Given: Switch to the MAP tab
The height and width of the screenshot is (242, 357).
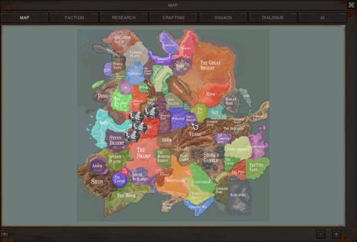Looking at the screenshot, I should pyautogui.click(x=25, y=18).
